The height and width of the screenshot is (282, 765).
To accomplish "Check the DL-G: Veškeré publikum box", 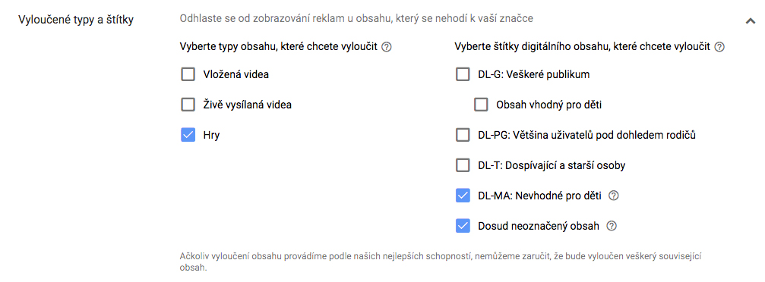I will point(463,74).
